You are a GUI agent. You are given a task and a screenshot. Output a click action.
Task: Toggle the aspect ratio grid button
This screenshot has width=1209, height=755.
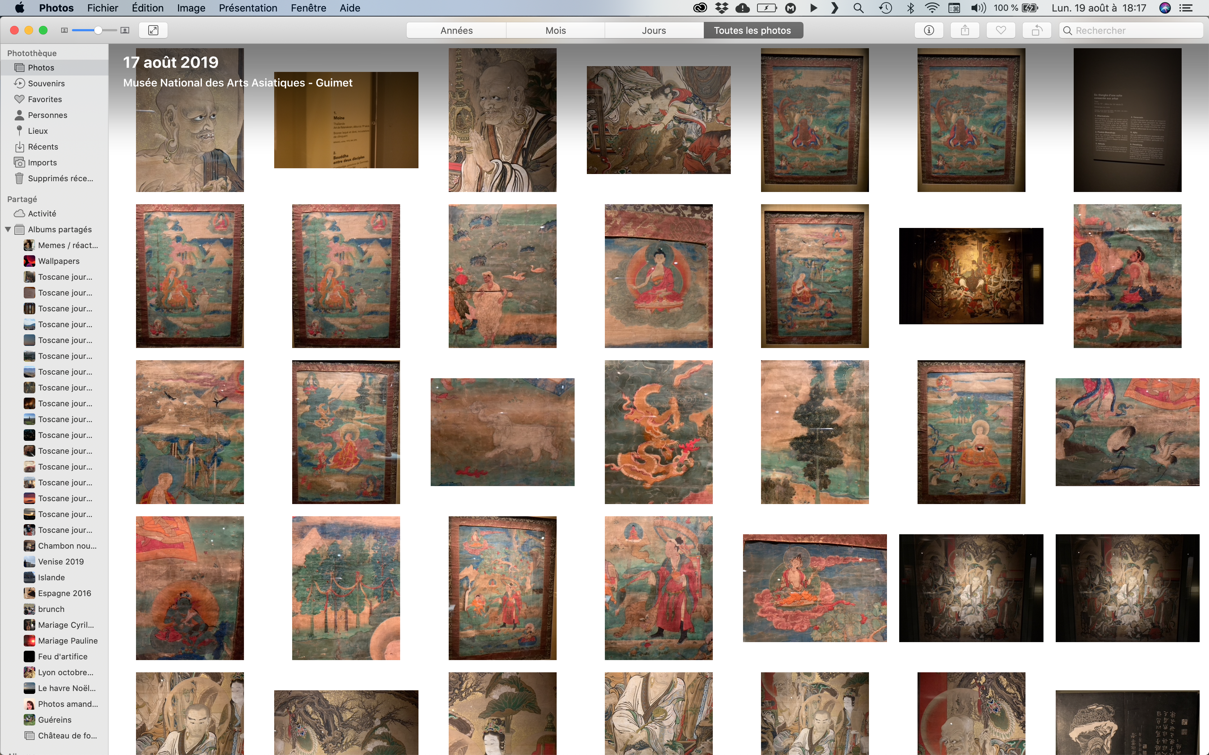[x=153, y=31]
